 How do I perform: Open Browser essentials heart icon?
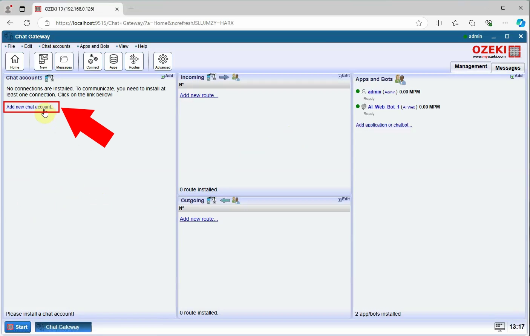(x=489, y=23)
